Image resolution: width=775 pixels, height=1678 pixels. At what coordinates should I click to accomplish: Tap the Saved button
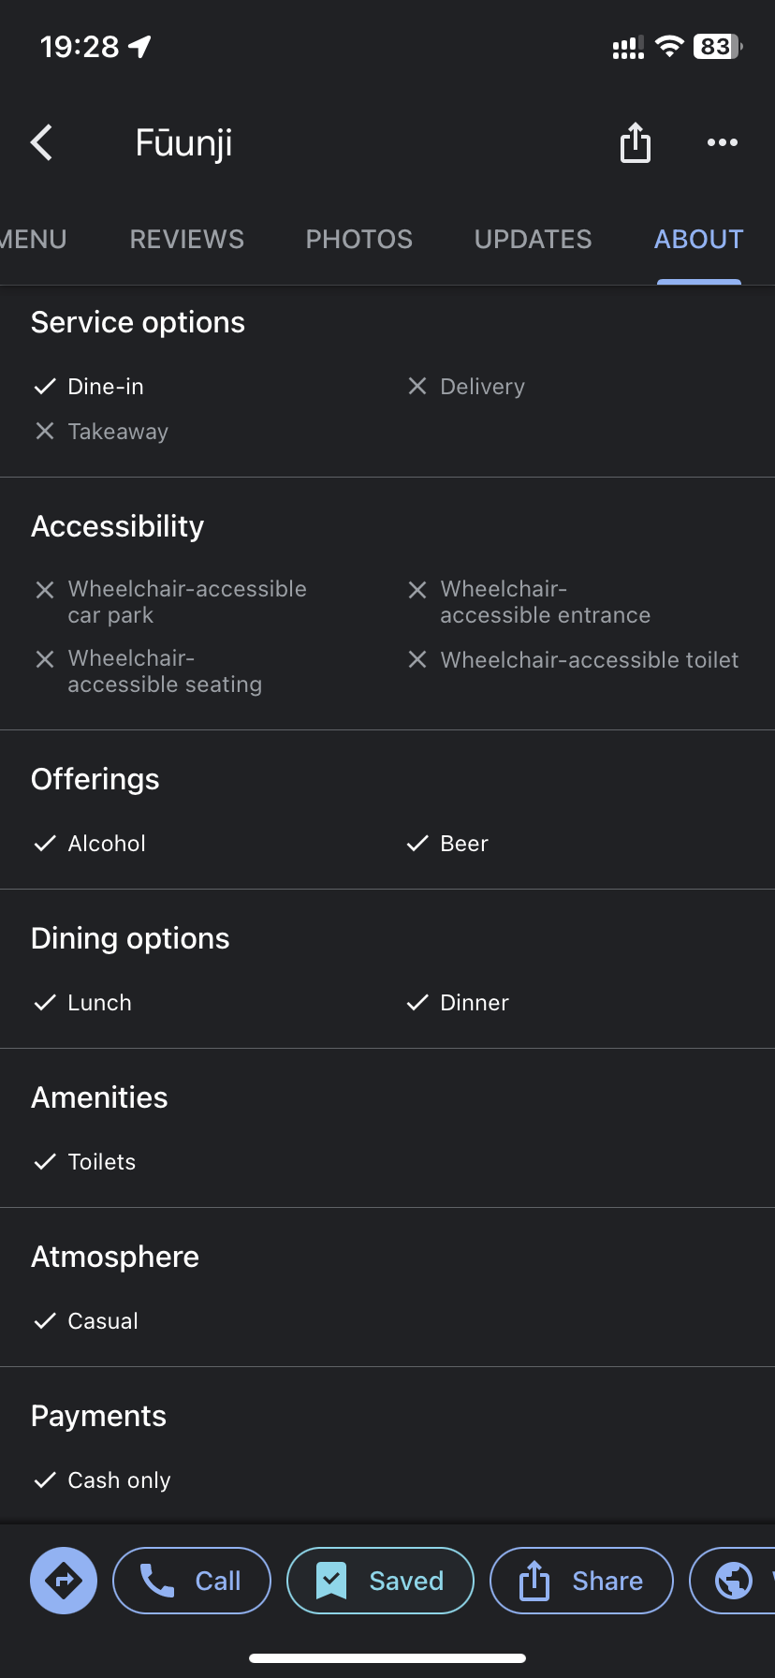point(380,1581)
